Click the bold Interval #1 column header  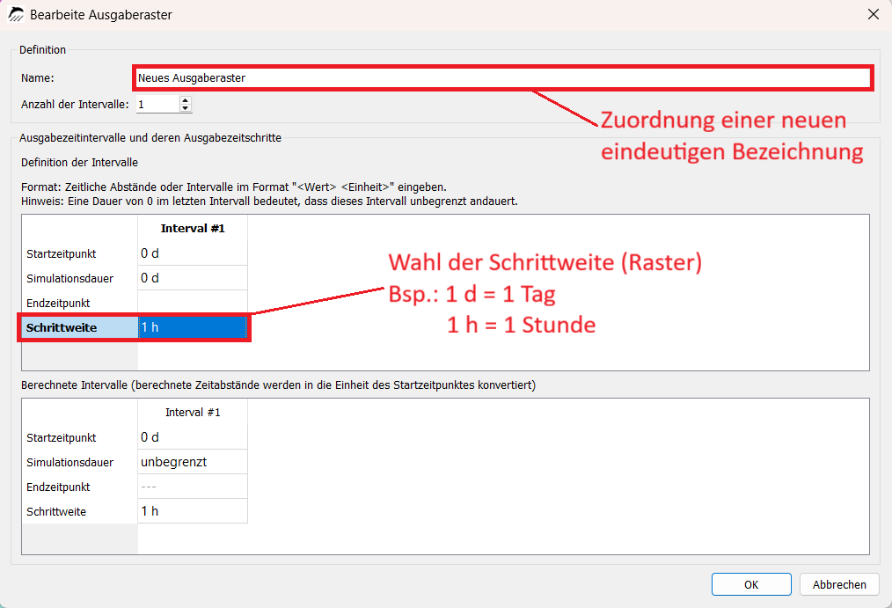click(x=193, y=228)
